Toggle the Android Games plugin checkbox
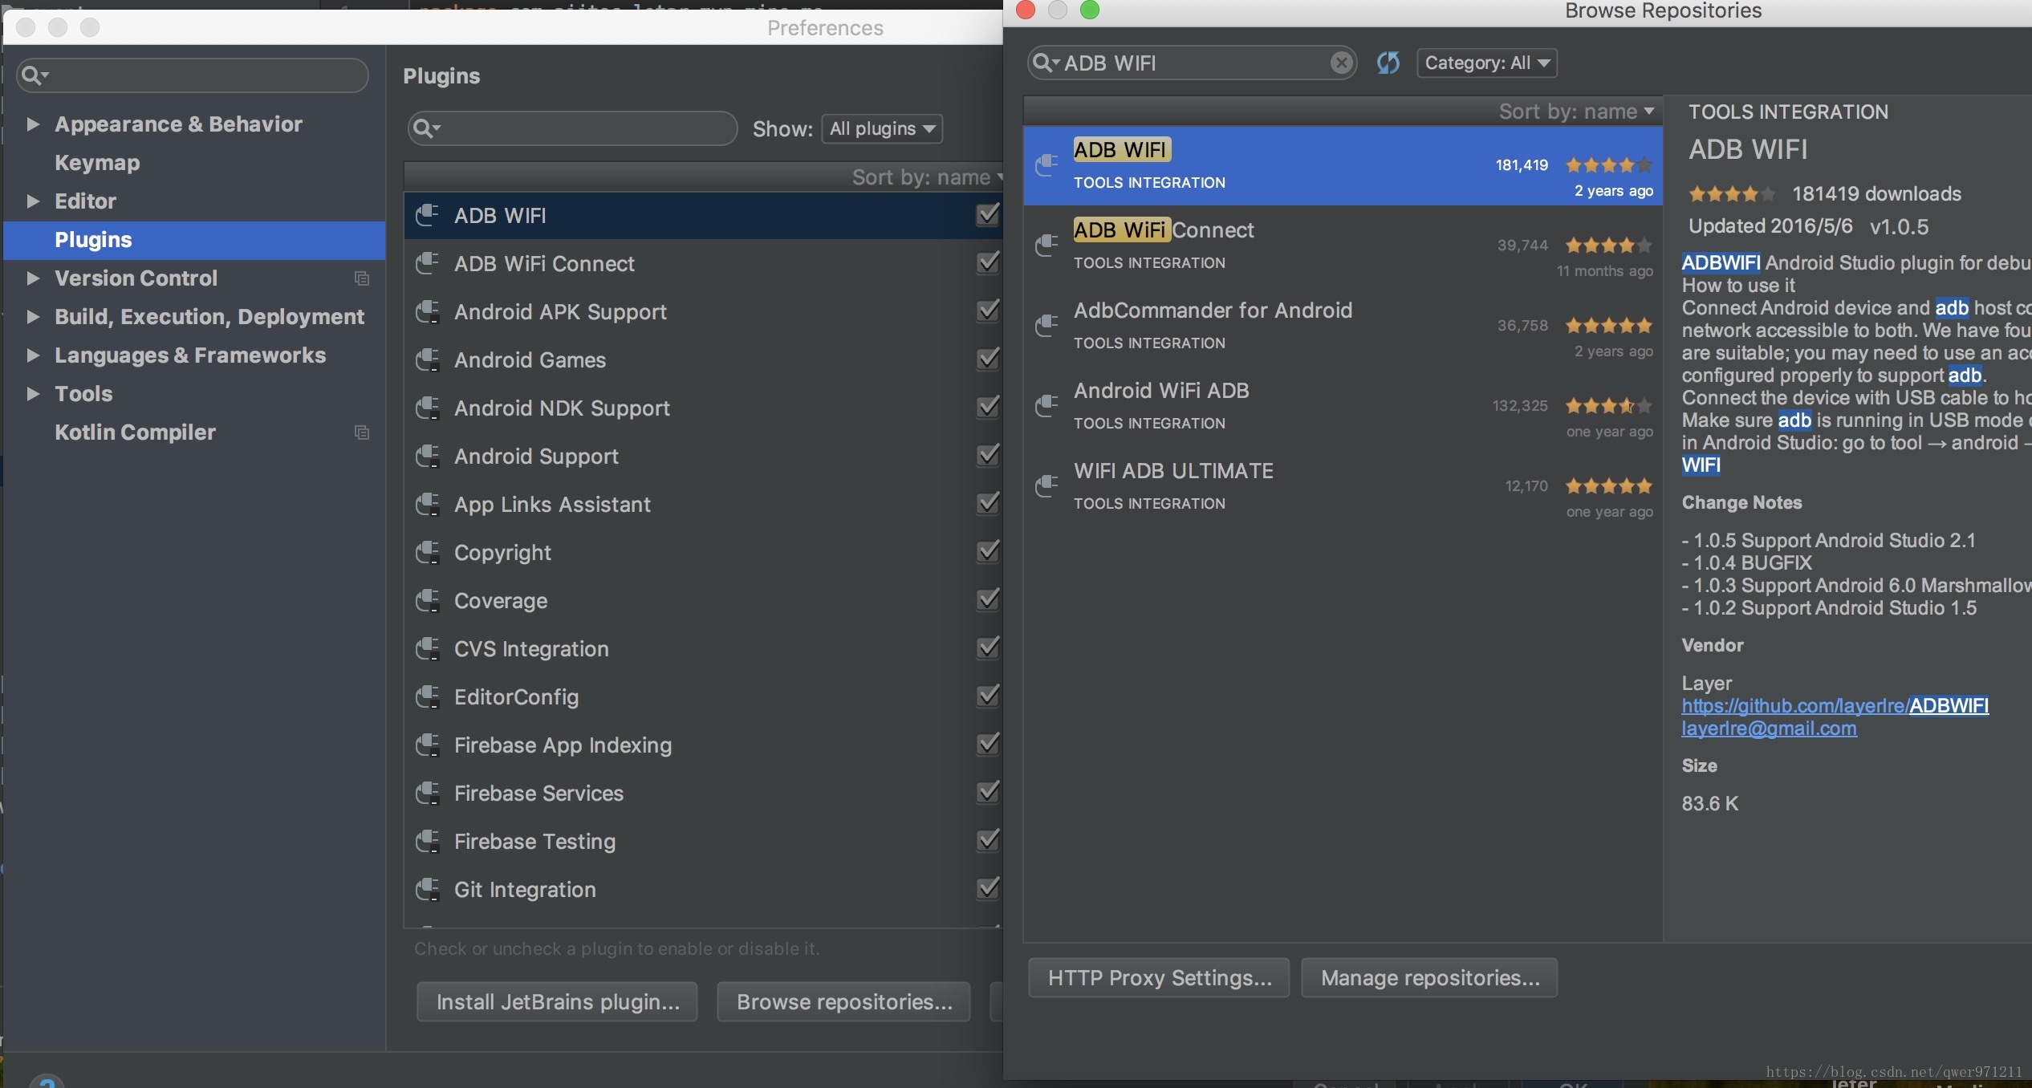The image size is (2032, 1088). tap(988, 359)
